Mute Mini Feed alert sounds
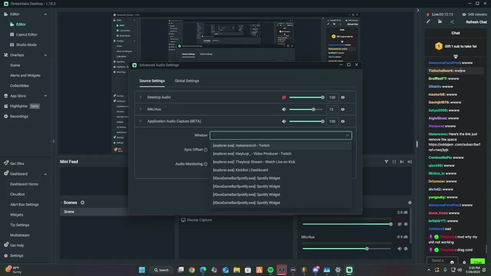 tap(410, 162)
